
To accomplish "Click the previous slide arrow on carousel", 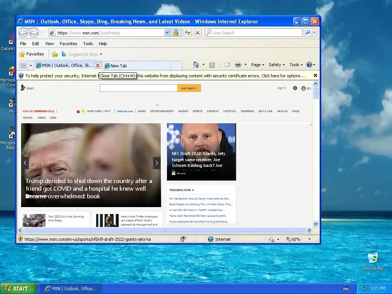I will (x=25, y=163).
